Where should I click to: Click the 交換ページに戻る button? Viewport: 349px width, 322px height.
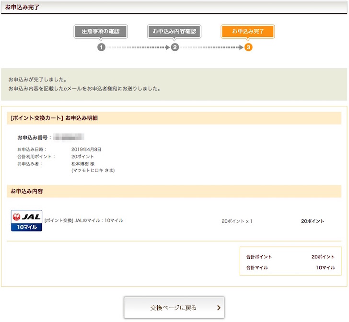174,308
